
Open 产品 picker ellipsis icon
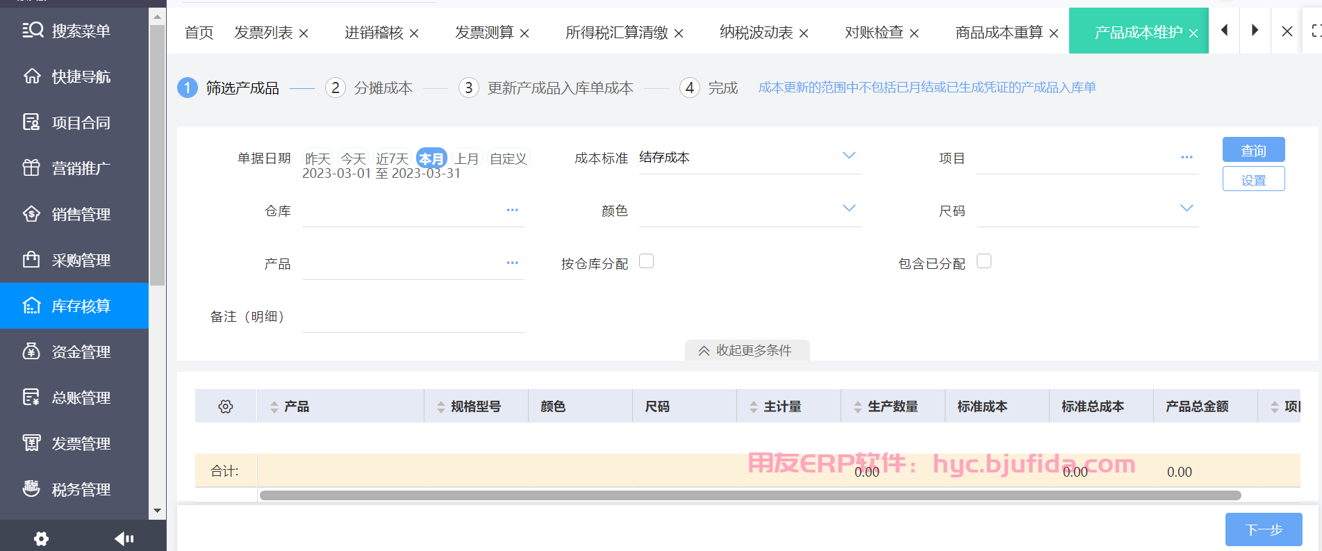pyautogui.click(x=513, y=263)
